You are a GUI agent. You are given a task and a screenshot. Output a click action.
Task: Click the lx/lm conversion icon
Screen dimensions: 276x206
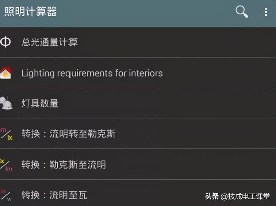[5, 164]
